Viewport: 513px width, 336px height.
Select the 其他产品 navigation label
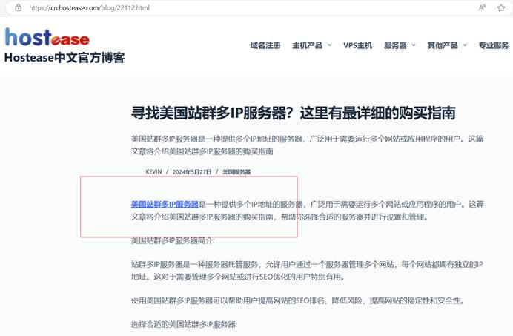[x=442, y=45]
